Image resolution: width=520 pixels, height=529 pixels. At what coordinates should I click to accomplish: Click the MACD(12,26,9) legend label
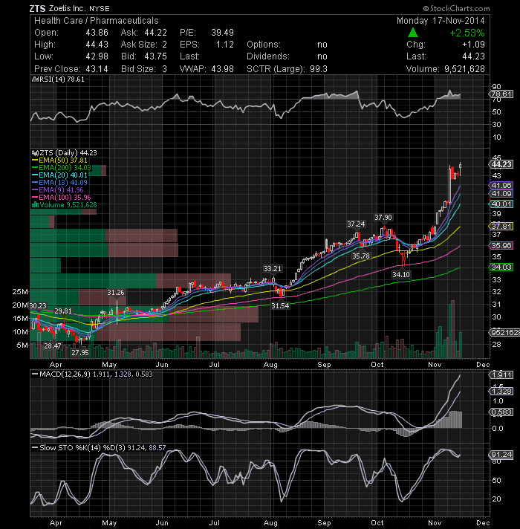click(x=65, y=374)
